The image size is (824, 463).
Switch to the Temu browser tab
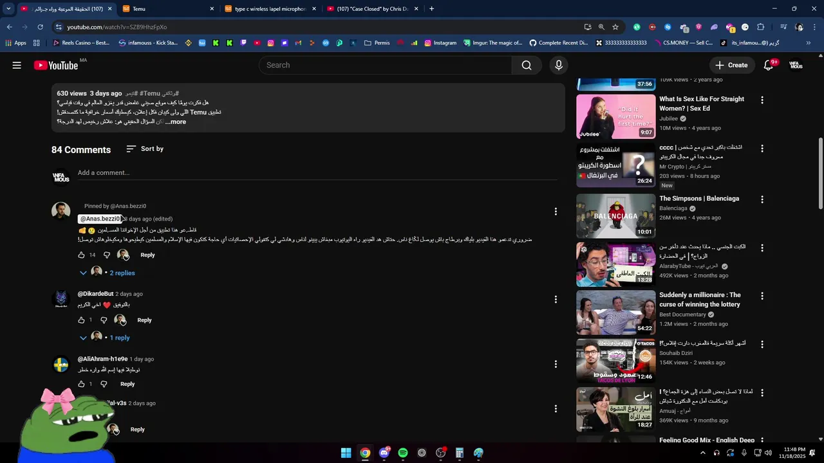168,9
